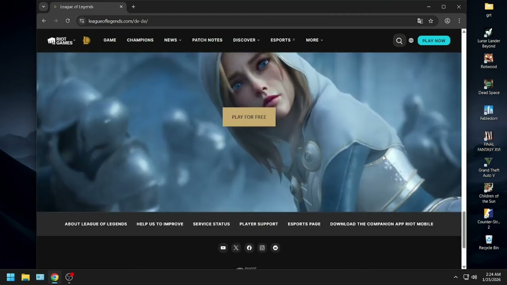Click the PLAY NOW button

434,40
